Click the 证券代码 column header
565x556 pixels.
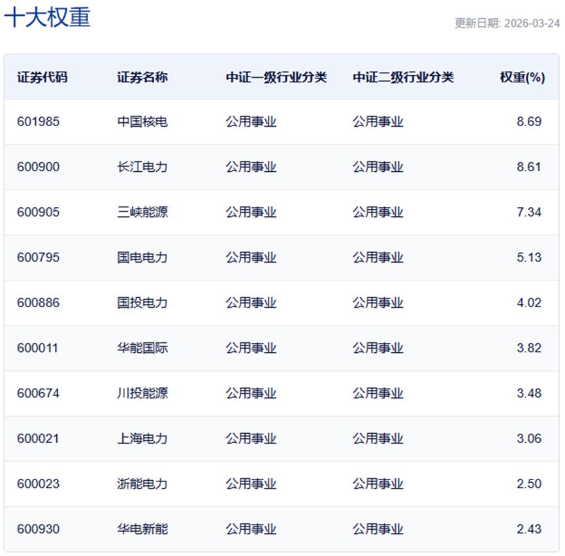(42, 77)
